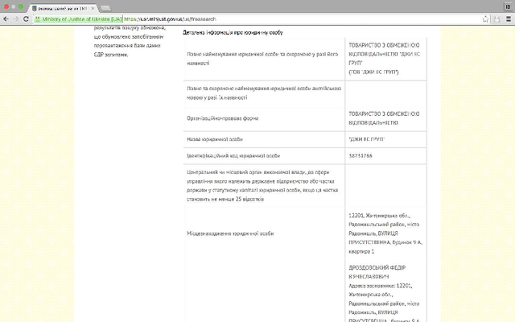
Task: Click the favicon on the open tab
Action: tap(34, 7)
